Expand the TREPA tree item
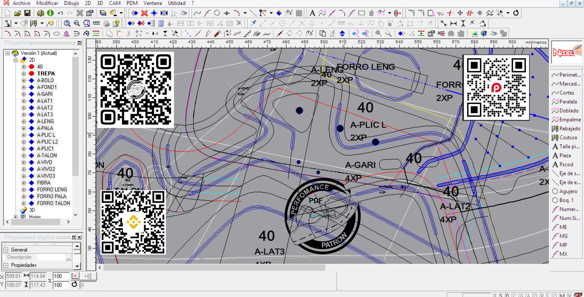The image size is (584, 297). point(24,73)
